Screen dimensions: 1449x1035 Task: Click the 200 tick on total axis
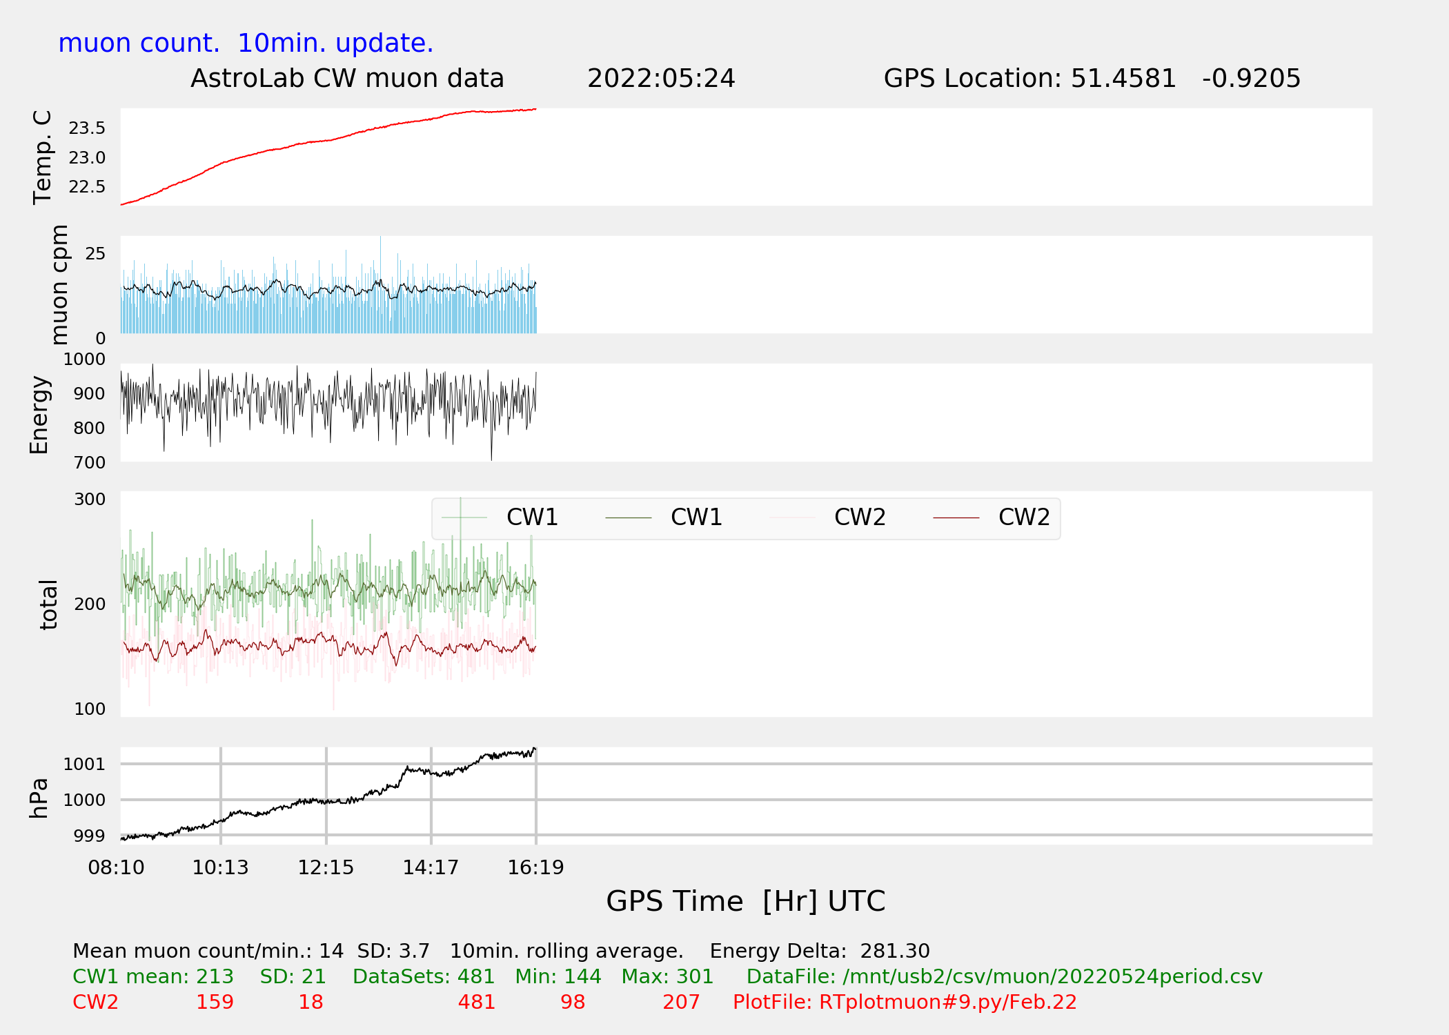point(90,604)
